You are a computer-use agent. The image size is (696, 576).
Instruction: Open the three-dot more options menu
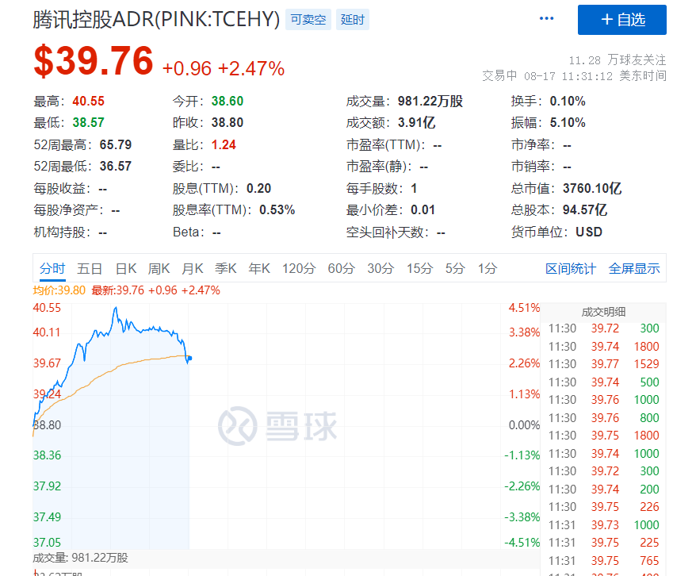[x=546, y=19]
